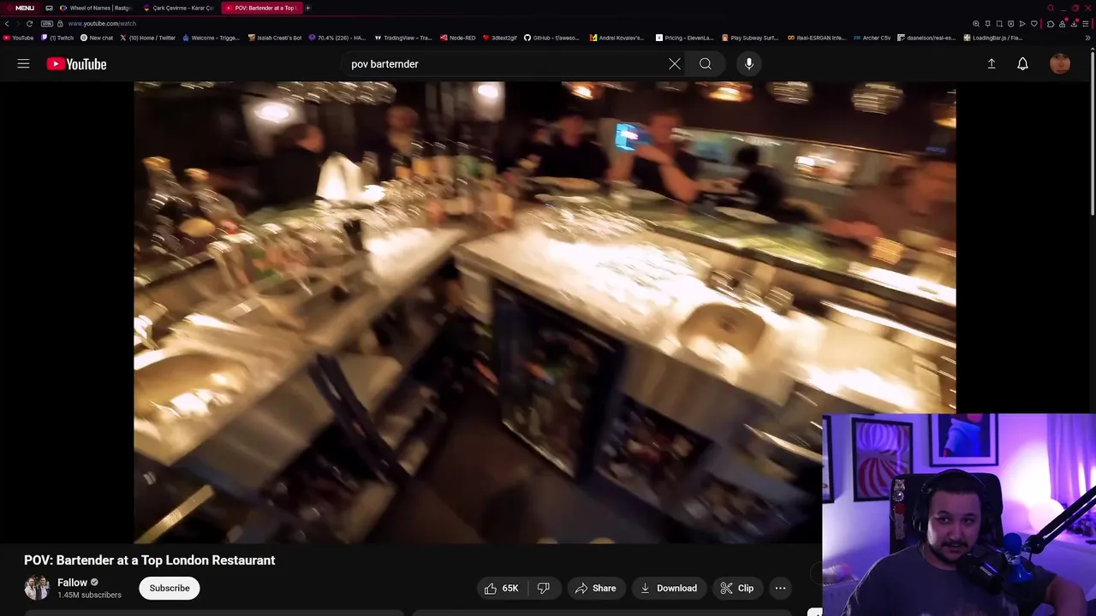Viewport: 1096px width, 616px height.
Task: Click the video player to pause
Action: [x=545, y=312]
